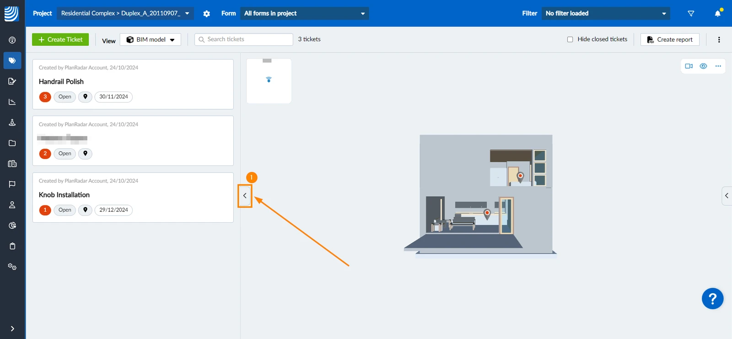Screen dimensions: 732x339
Task: Open the tickets tag icon in sidebar
Action: (12, 60)
